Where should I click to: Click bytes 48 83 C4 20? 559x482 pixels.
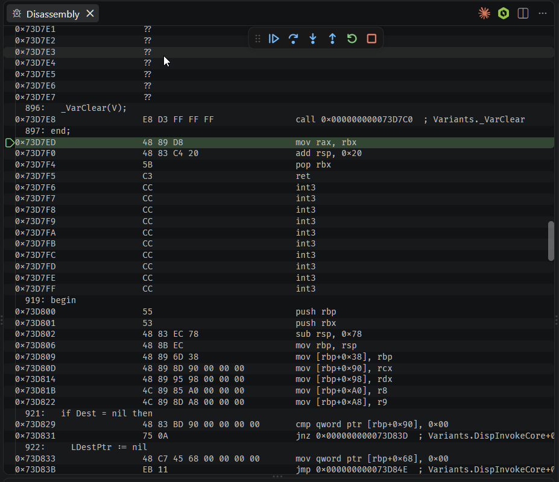[x=171, y=154]
